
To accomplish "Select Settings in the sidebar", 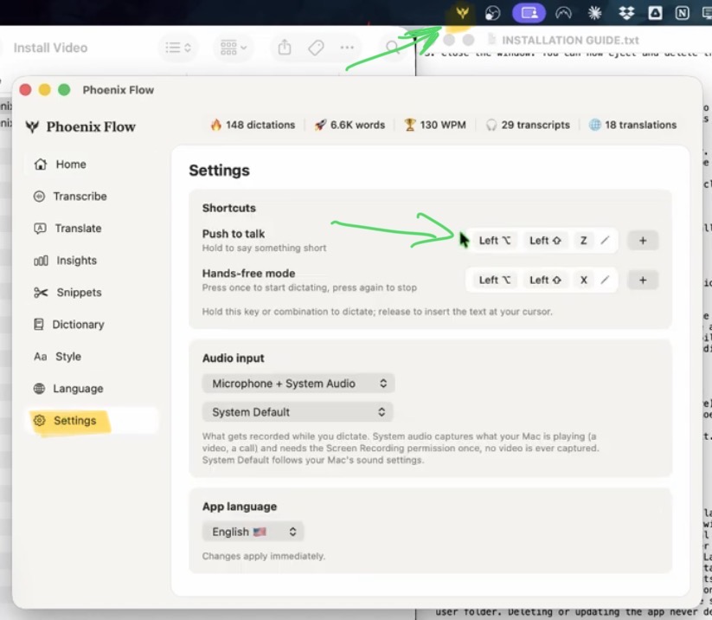I will point(91,421).
